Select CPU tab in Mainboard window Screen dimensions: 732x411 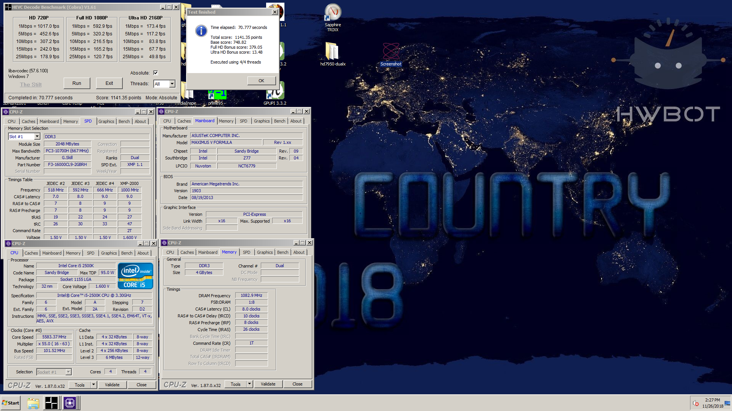pyautogui.click(x=167, y=121)
